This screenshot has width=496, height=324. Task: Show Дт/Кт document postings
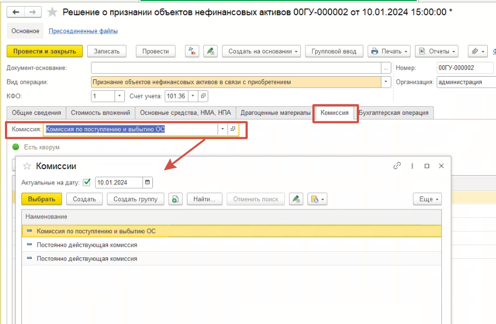click(x=192, y=51)
